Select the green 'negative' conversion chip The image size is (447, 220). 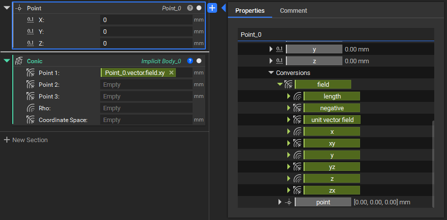332,108
